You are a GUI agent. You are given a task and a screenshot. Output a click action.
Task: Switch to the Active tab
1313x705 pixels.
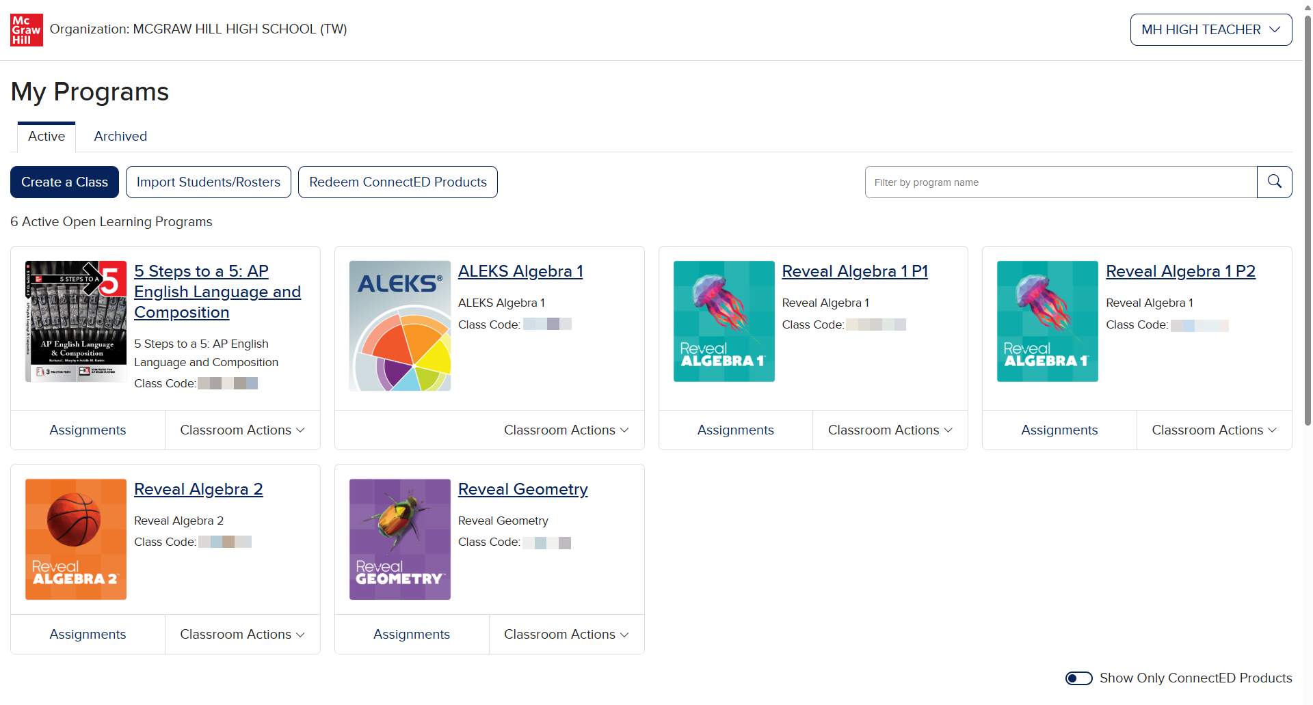47,137
